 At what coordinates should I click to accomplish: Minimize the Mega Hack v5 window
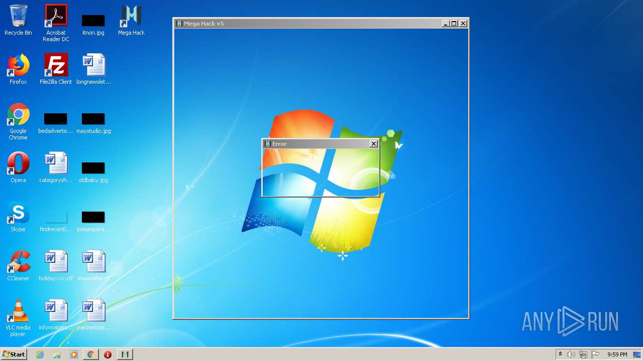[x=445, y=24]
